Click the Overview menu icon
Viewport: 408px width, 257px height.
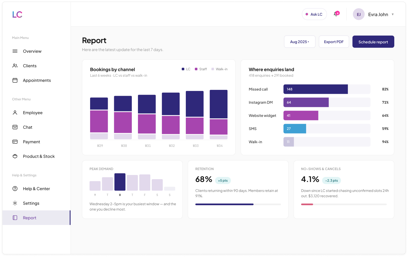coord(15,51)
